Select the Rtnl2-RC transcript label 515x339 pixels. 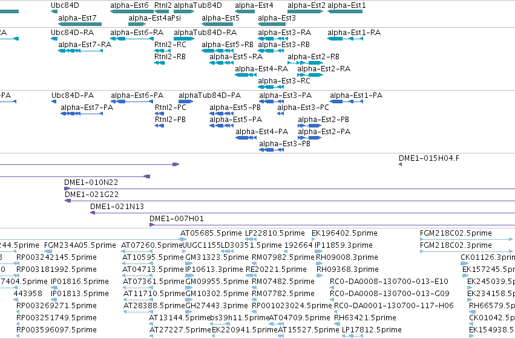tap(170, 44)
